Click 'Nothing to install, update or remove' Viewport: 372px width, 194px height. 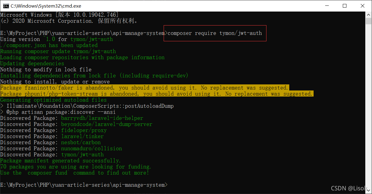coord(55,82)
